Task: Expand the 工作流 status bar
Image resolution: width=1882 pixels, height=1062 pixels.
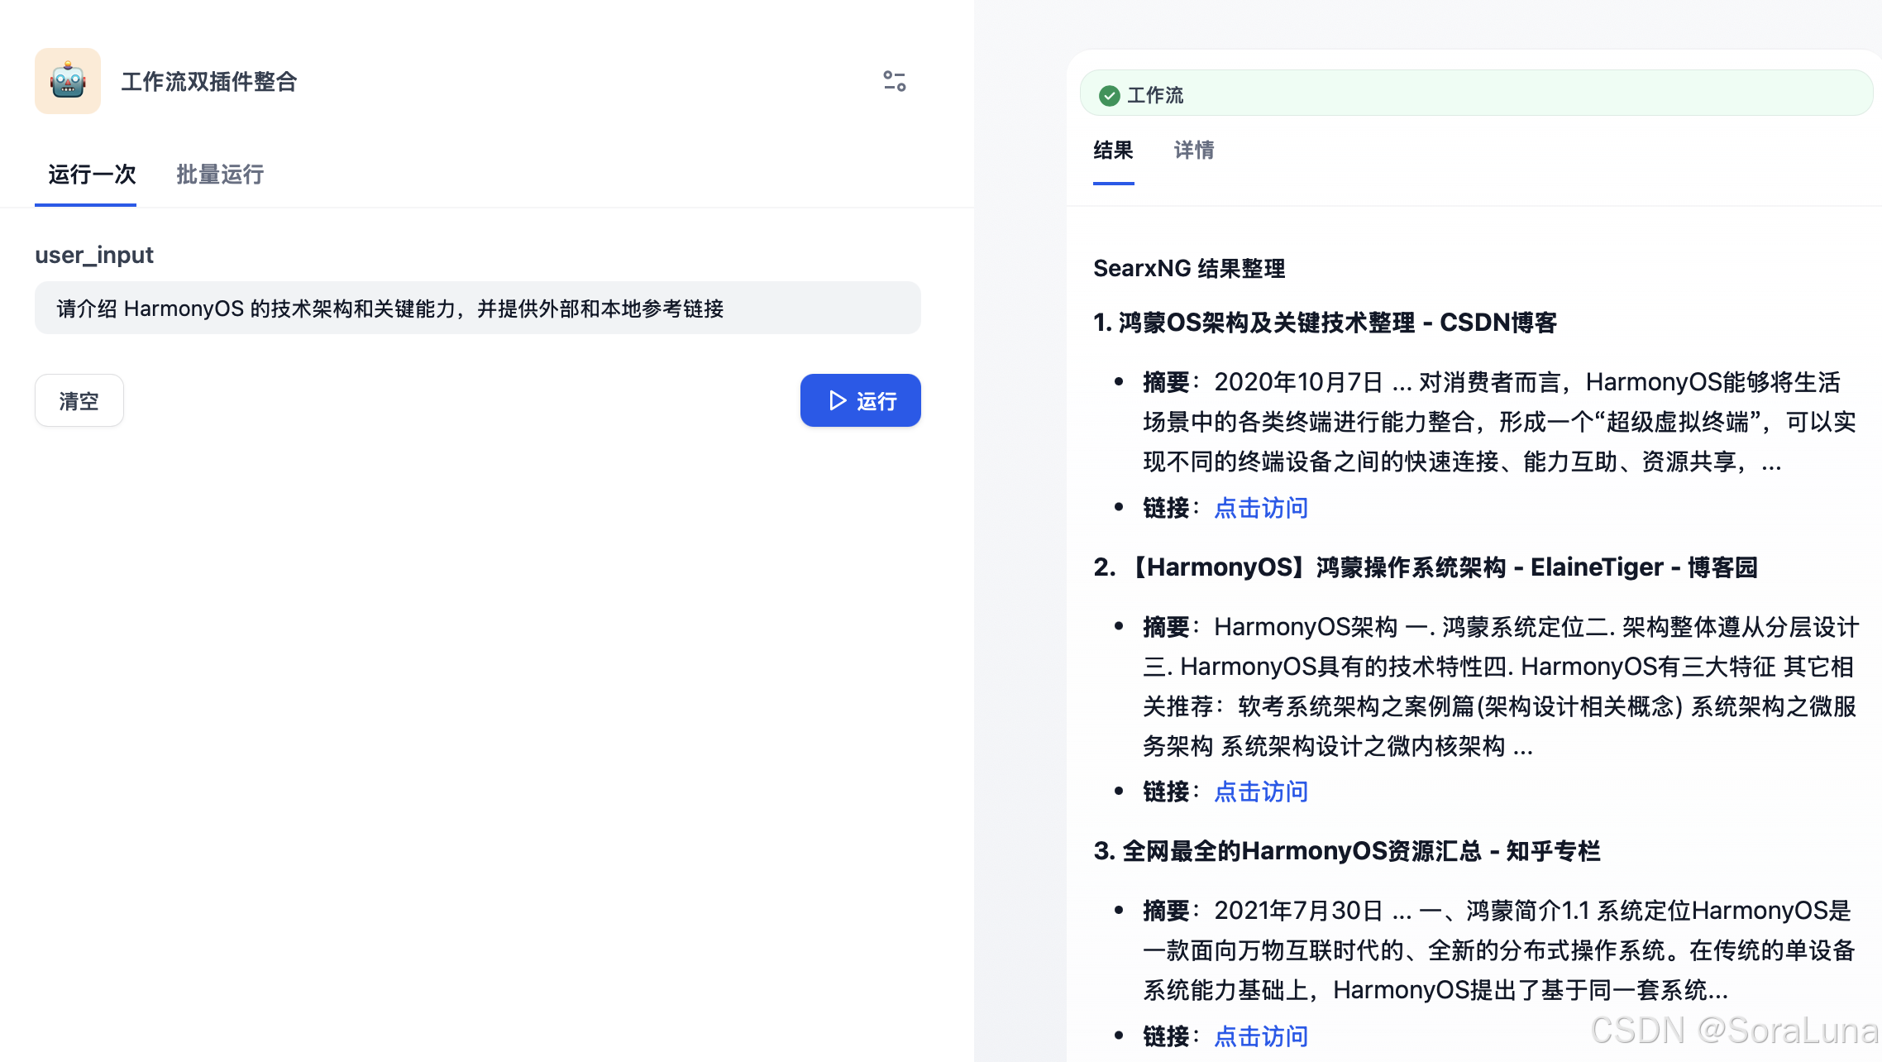Action: click(x=1475, y=94)
